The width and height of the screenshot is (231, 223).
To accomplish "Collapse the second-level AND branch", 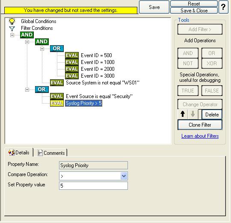I will [x=27, y=42].
